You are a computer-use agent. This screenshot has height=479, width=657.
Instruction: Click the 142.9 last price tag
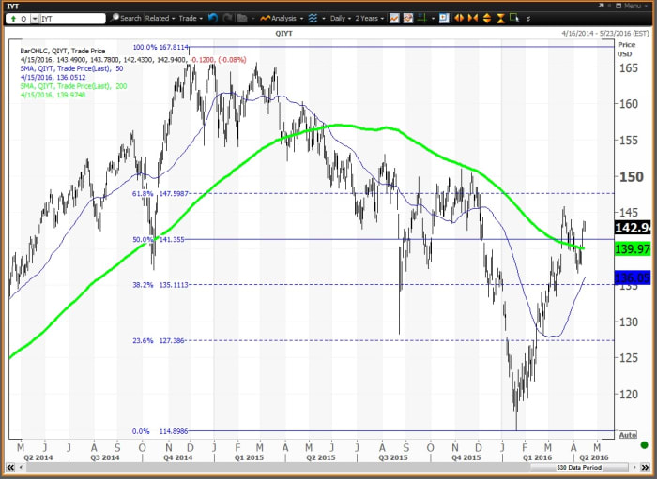pyautogui.click(x=633, y=228)
